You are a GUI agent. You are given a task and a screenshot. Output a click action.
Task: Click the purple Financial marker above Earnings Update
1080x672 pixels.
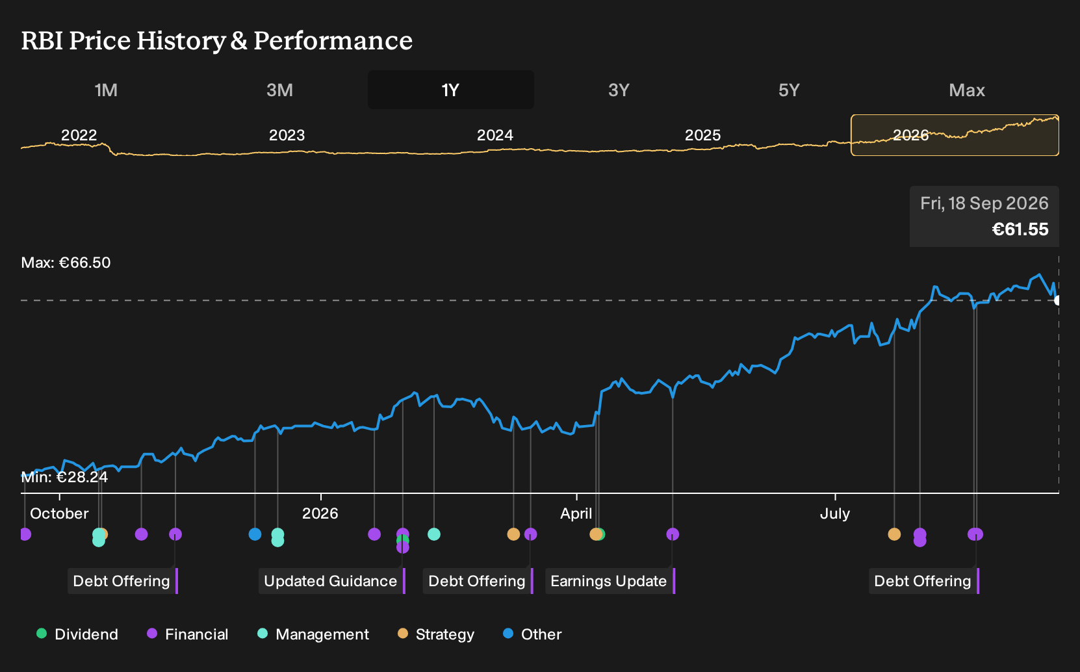tap(673, 534)
